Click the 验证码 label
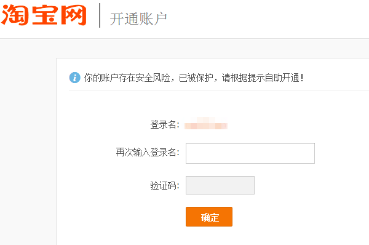369x245 pixels. click(165, 186)
